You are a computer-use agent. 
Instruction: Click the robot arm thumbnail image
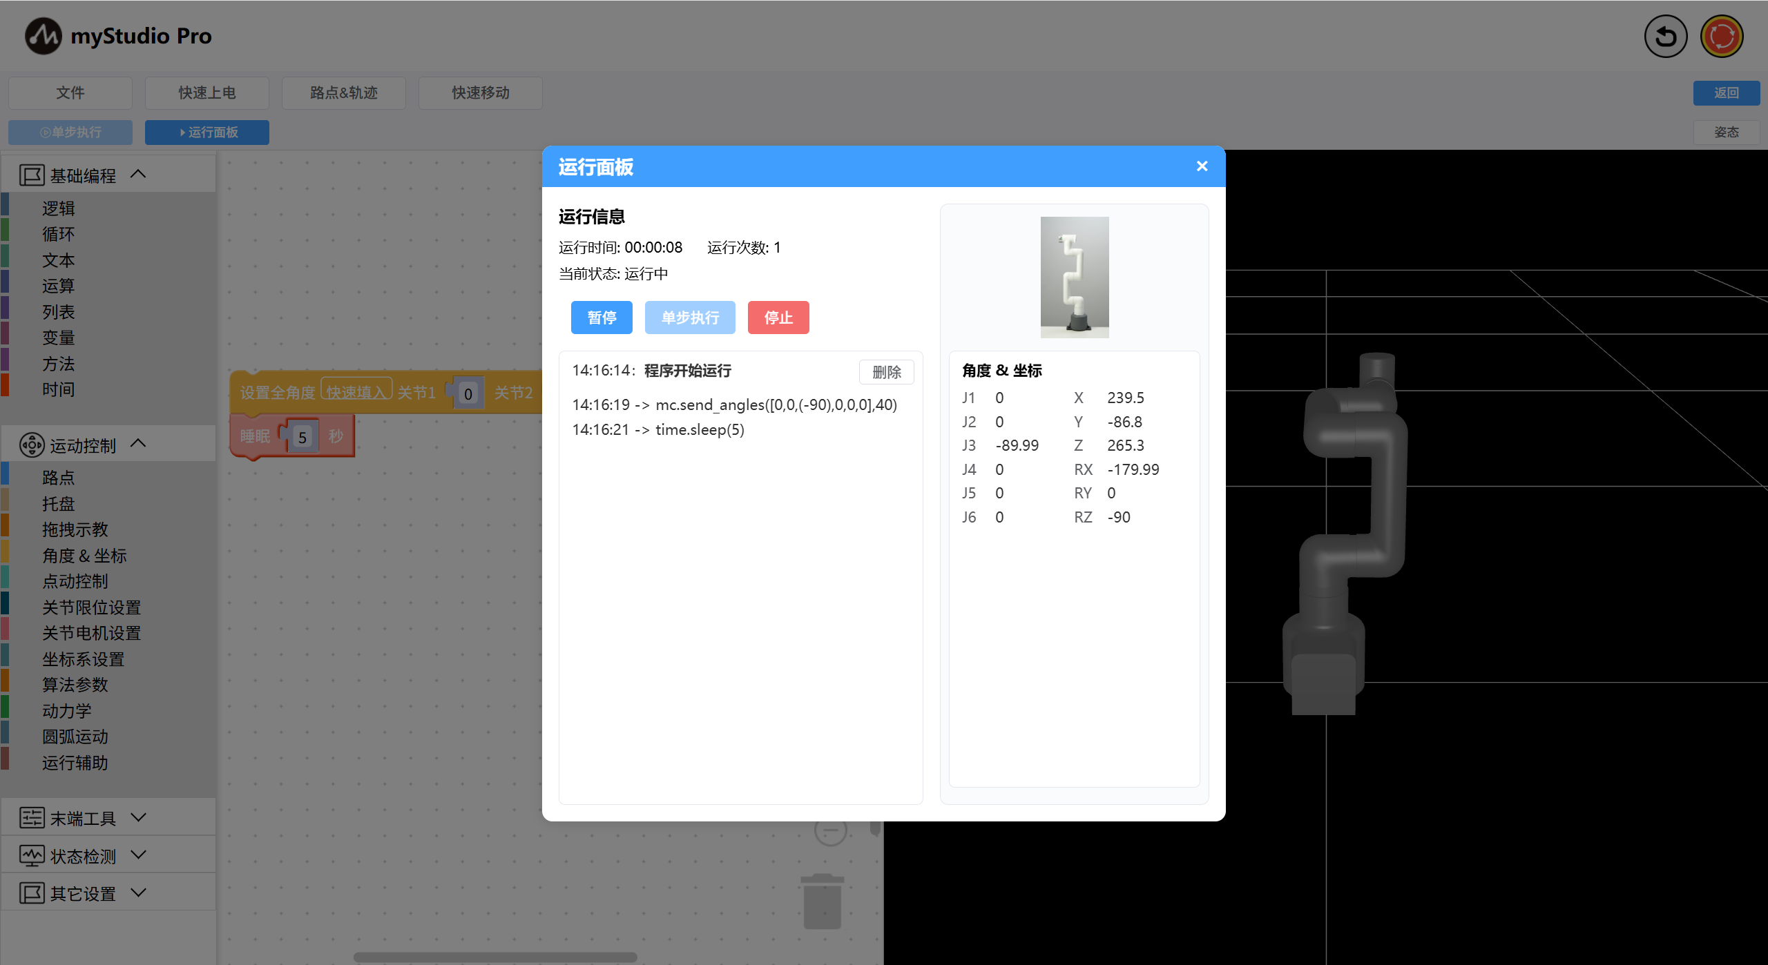tap(1074, 277)
